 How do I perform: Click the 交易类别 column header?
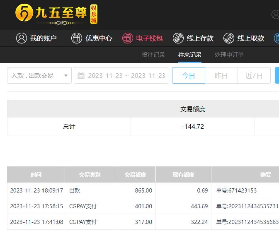(90, 175)
